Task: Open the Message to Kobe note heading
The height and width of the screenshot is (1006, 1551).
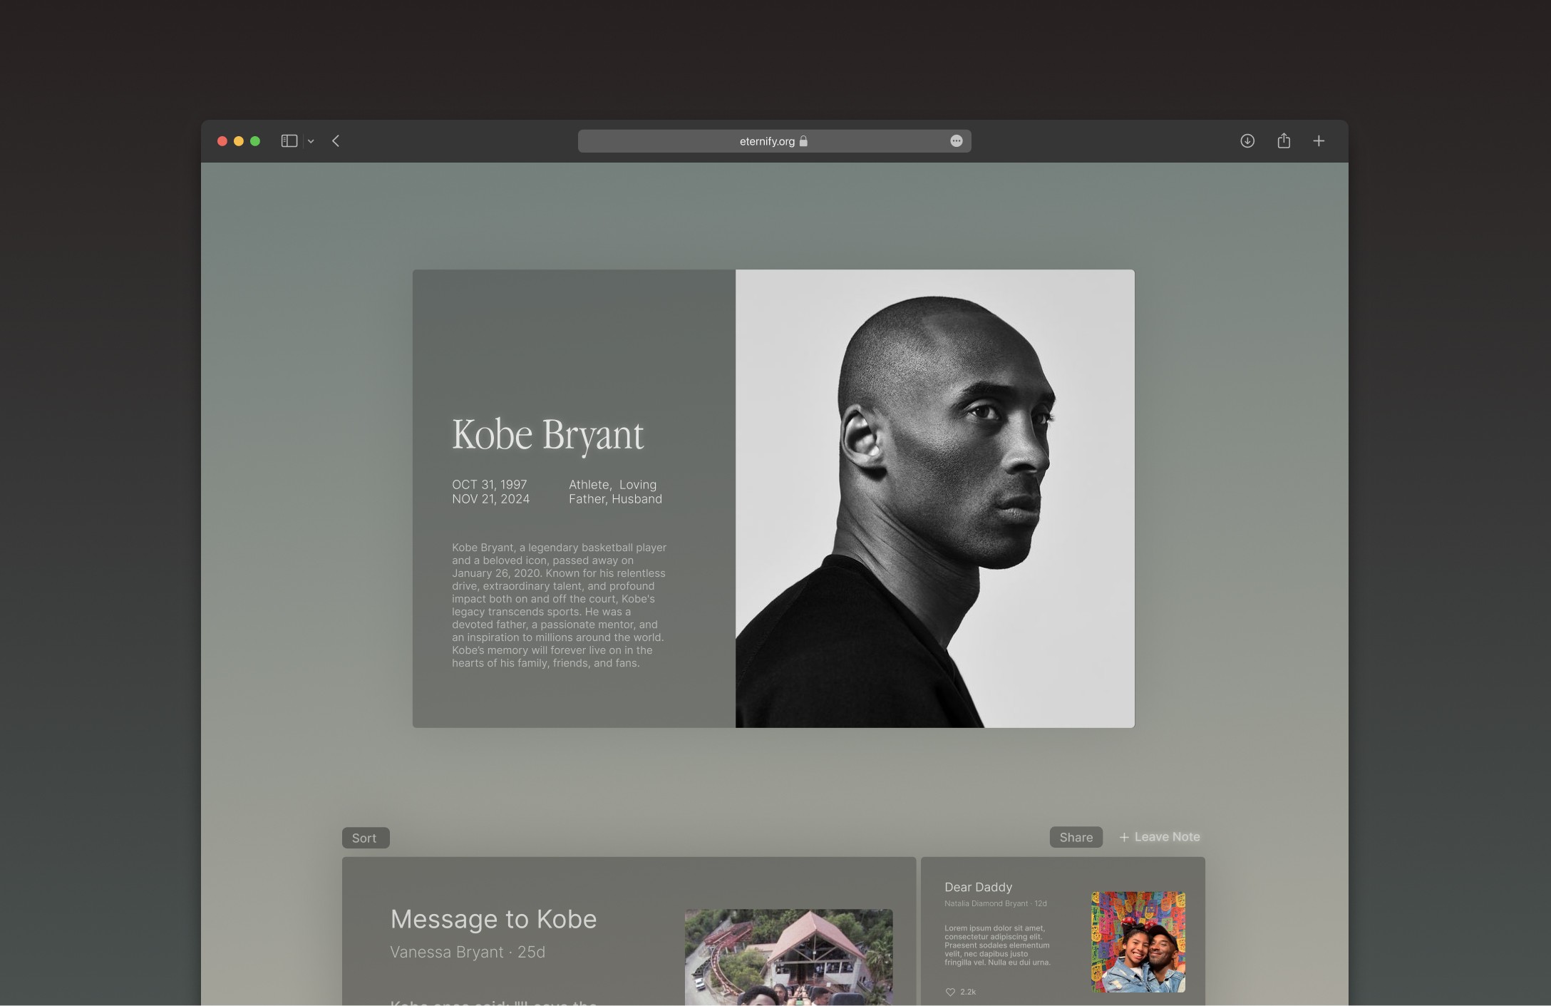Action: tap(493, 919)
